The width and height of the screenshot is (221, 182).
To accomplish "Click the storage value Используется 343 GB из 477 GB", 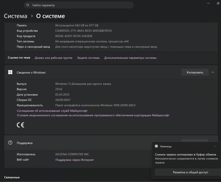I will pos(77,25).
